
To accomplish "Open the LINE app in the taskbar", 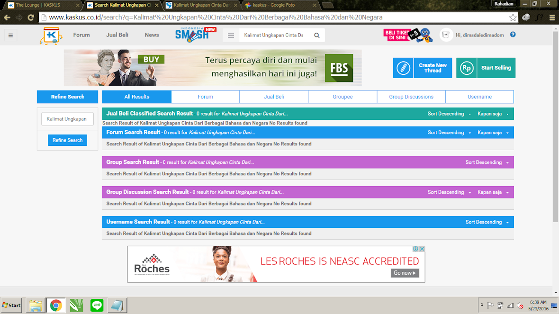I will click(x=97, y=305).
